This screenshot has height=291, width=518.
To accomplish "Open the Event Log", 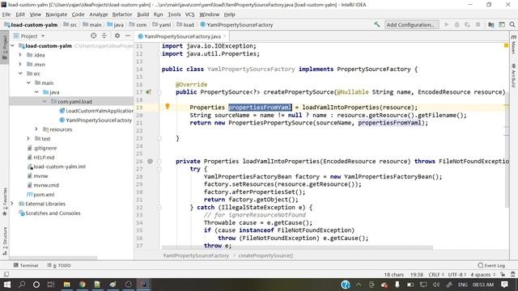I will (491, 265).
